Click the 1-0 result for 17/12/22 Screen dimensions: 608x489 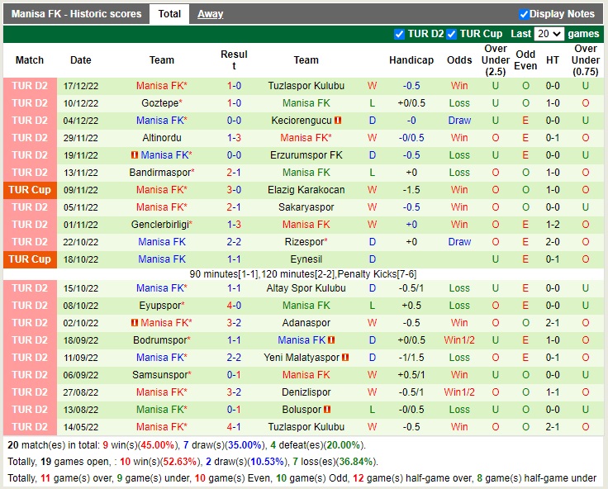click(234, 86)
